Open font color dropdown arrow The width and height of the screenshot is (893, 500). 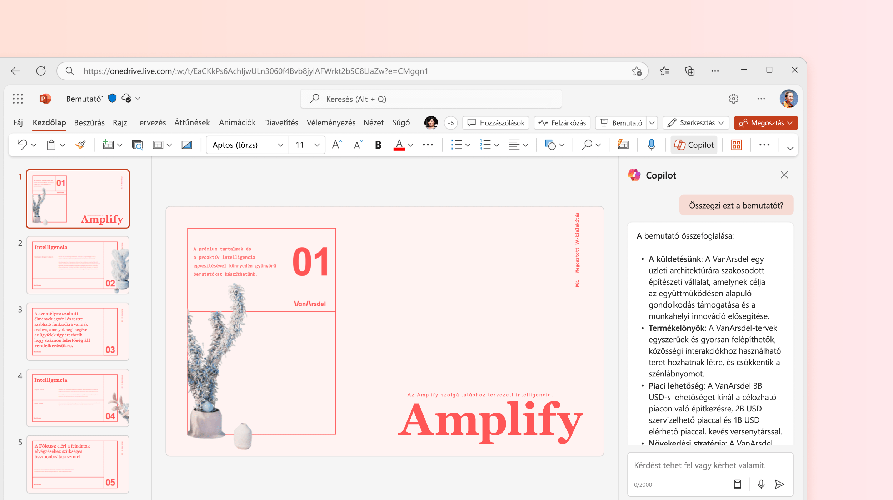(x=411, y=145)
